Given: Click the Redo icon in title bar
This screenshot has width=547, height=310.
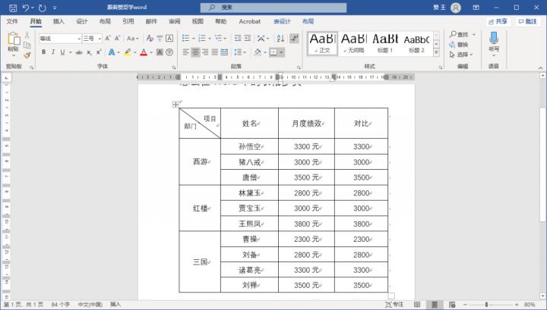Looking at the screenshot, I should click(x=43, y=8).
